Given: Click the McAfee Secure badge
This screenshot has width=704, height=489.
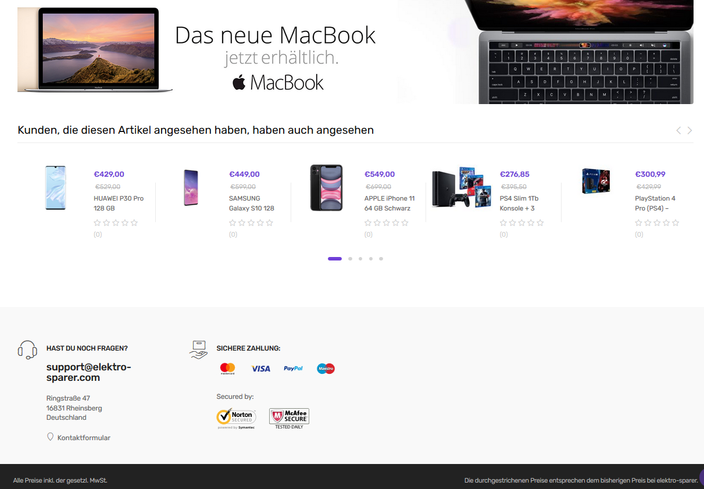Looking at the screenshot, I should coord(289,419).
